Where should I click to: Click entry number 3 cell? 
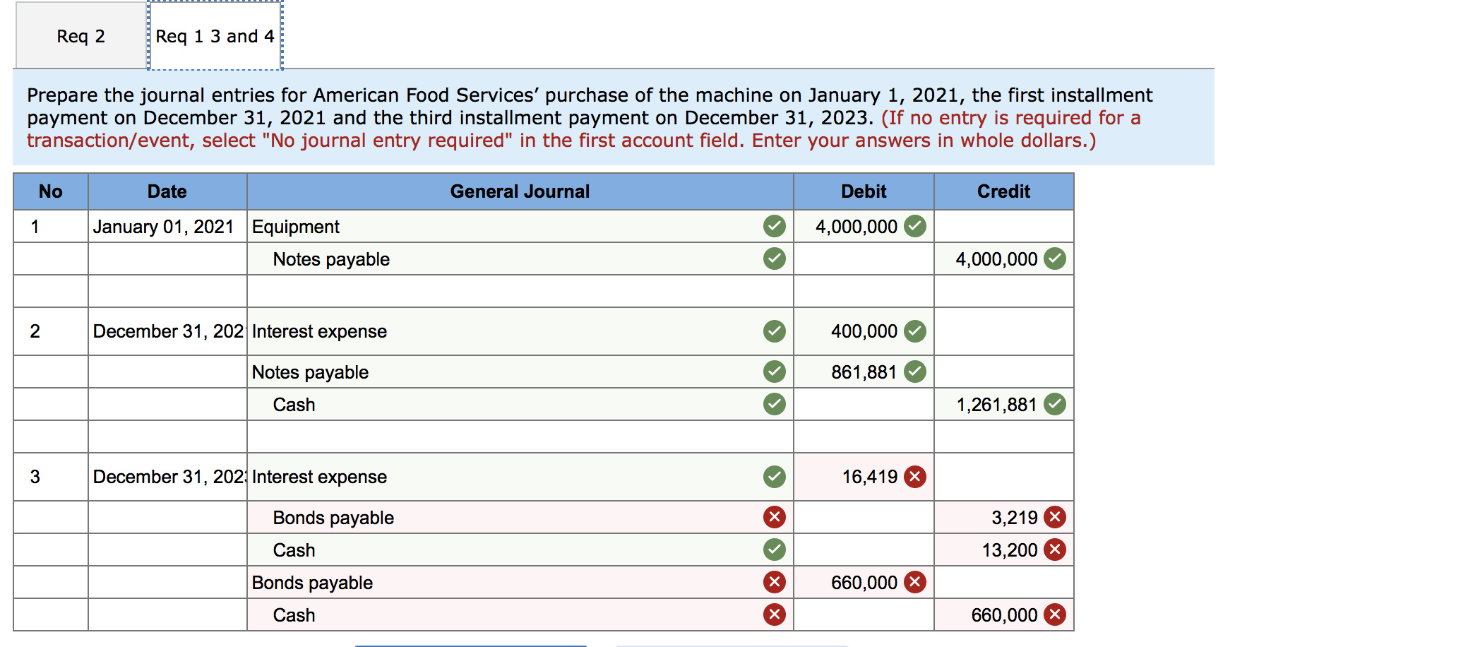tap(51, 477)
